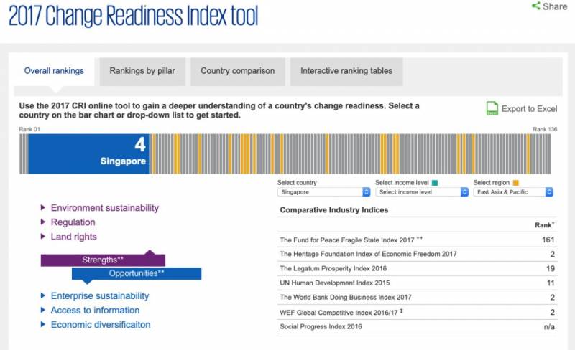Expand Access to information item
The width and height of the screenshot is (575, 350).
(x=43, y=311)
